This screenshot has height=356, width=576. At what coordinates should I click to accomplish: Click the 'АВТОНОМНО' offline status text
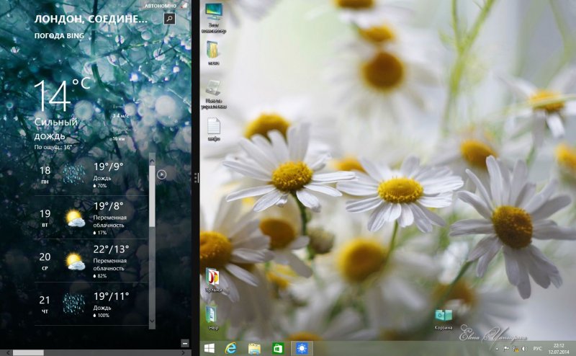160,6
